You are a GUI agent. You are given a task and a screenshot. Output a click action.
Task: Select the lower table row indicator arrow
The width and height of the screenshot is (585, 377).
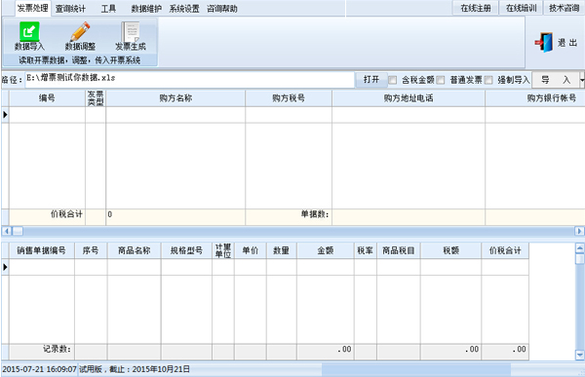[5, 267]
